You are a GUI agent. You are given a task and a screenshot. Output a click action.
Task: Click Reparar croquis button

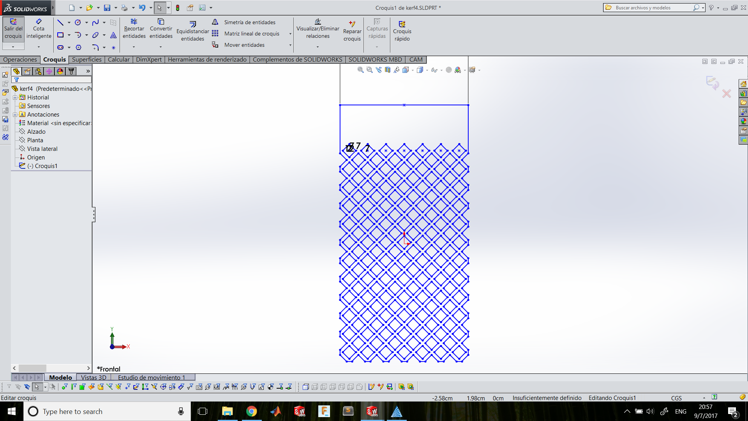[x=352, y=31]
